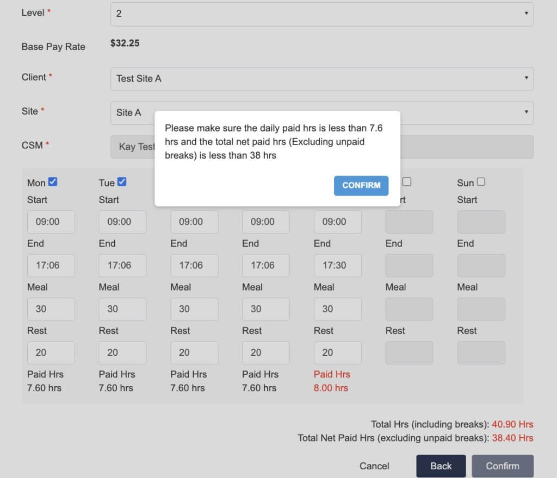
Task: Click the blue CONFIRM button in the popup
Action: tap(361, 185)
